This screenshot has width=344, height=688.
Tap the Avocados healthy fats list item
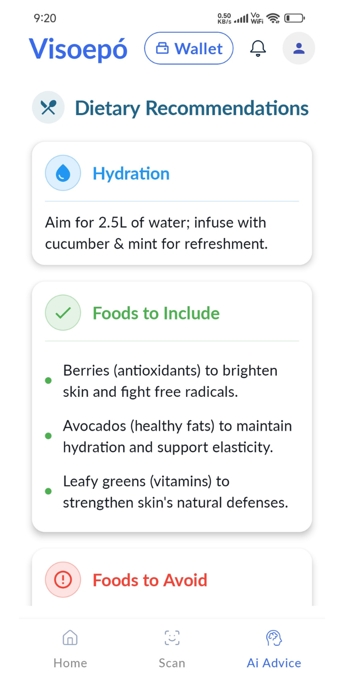[177, 436]
